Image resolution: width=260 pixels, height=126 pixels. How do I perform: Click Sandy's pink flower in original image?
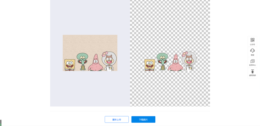(x=104, y=54)
